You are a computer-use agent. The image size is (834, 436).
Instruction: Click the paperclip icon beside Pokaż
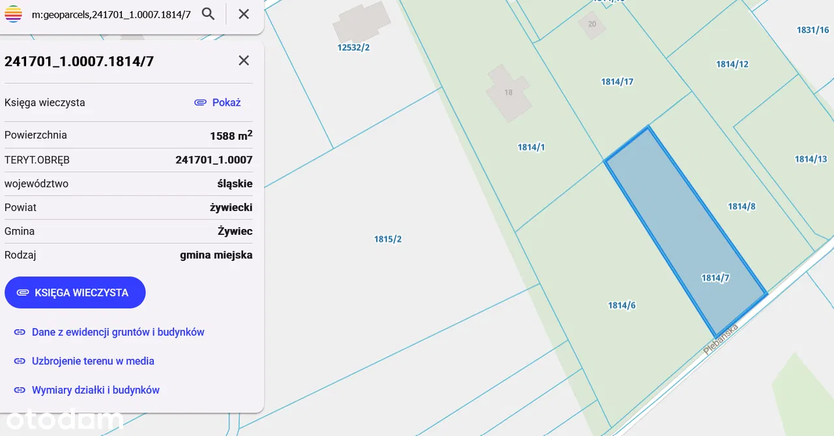click(200, 103)
